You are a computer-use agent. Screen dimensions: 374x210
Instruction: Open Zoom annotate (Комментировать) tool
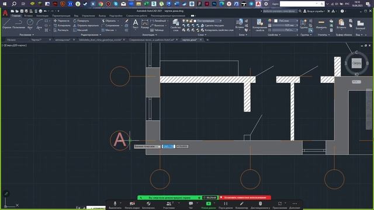[241, 205]
